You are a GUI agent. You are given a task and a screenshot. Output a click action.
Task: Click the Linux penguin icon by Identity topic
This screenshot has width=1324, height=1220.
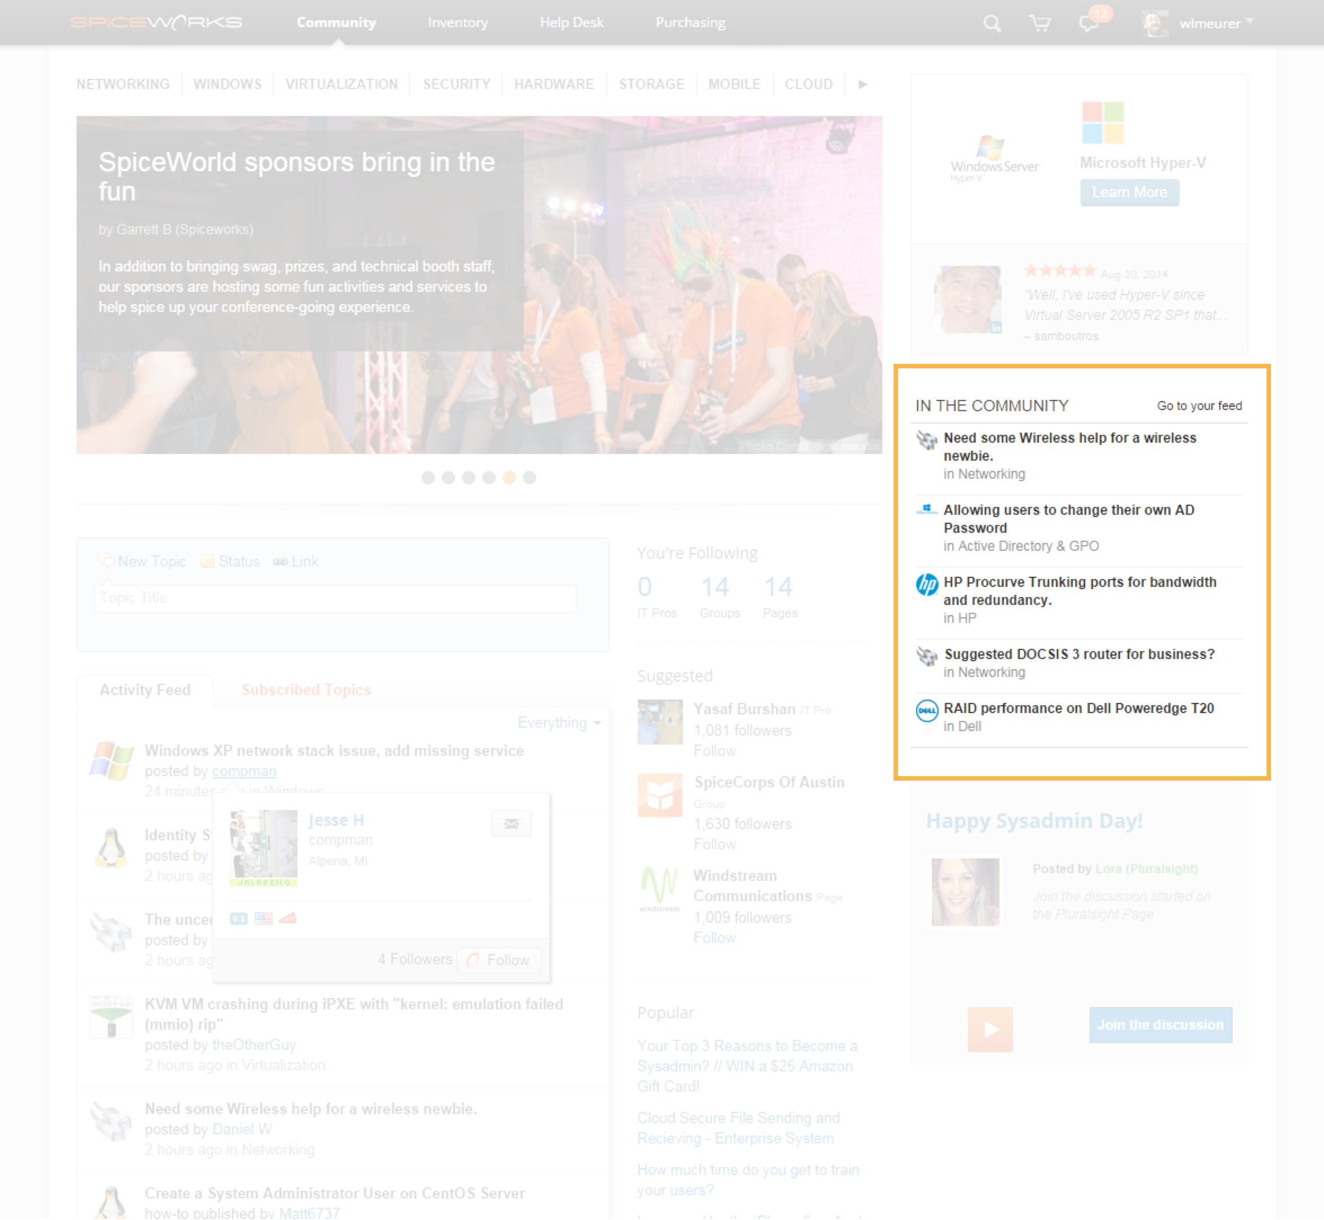(112, 848)
